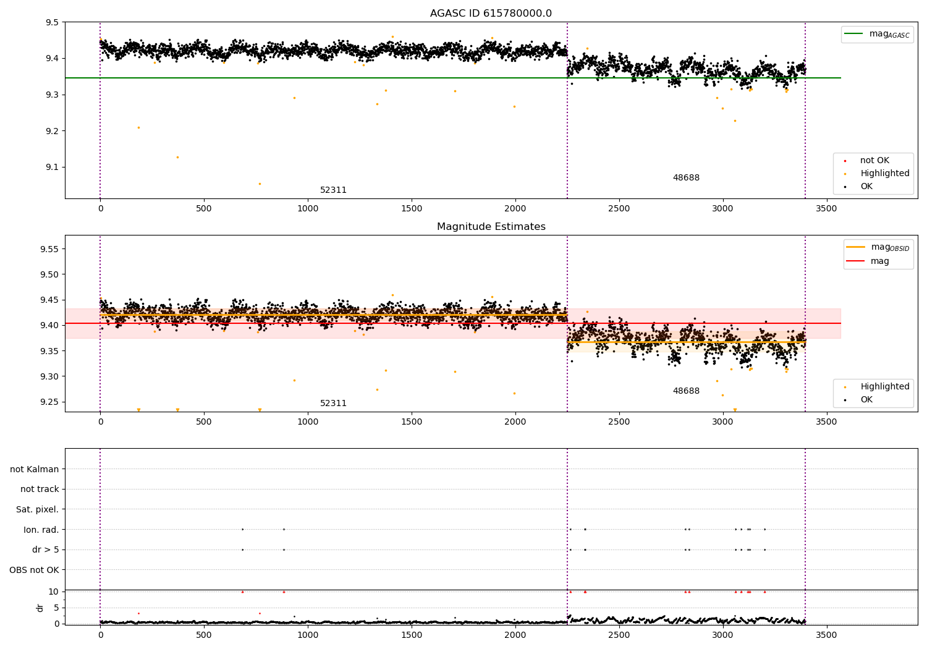927x649 pixels.
Task: Click the "9.40" y-axis tick label
Action: tap(50, 325)
